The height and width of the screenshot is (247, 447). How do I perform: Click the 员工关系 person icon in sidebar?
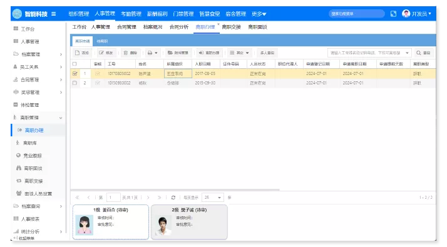[x=16, y=67]
